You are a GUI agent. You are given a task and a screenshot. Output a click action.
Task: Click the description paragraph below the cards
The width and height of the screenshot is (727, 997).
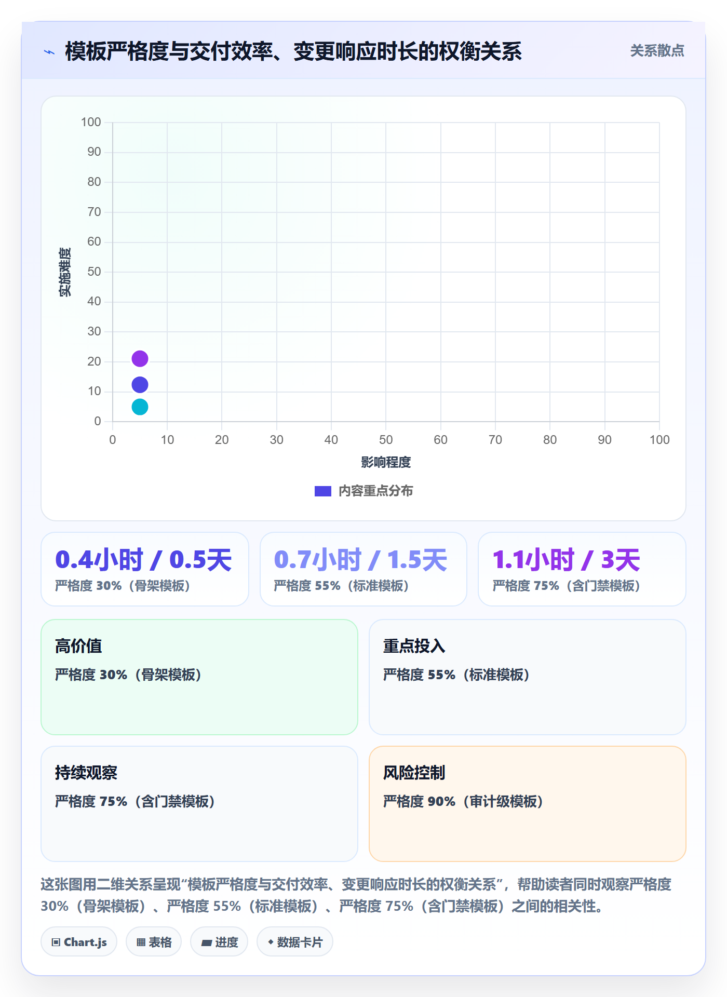coord(356,895)
